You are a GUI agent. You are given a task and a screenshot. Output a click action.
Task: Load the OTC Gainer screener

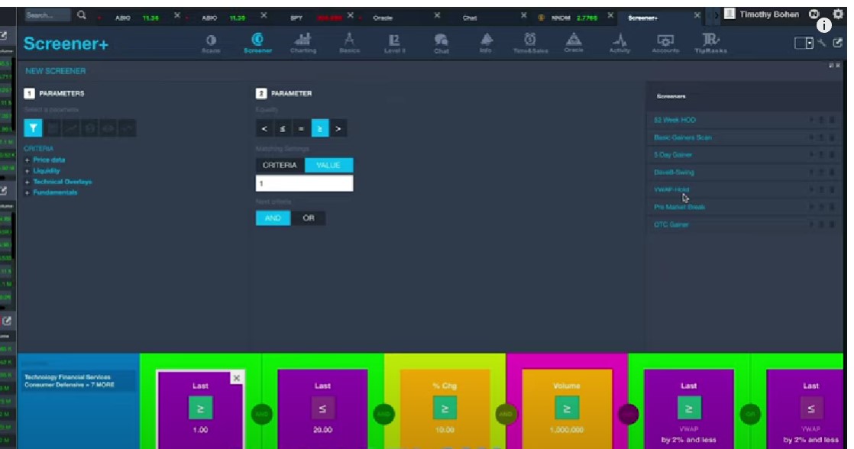[x=671, y=224]
